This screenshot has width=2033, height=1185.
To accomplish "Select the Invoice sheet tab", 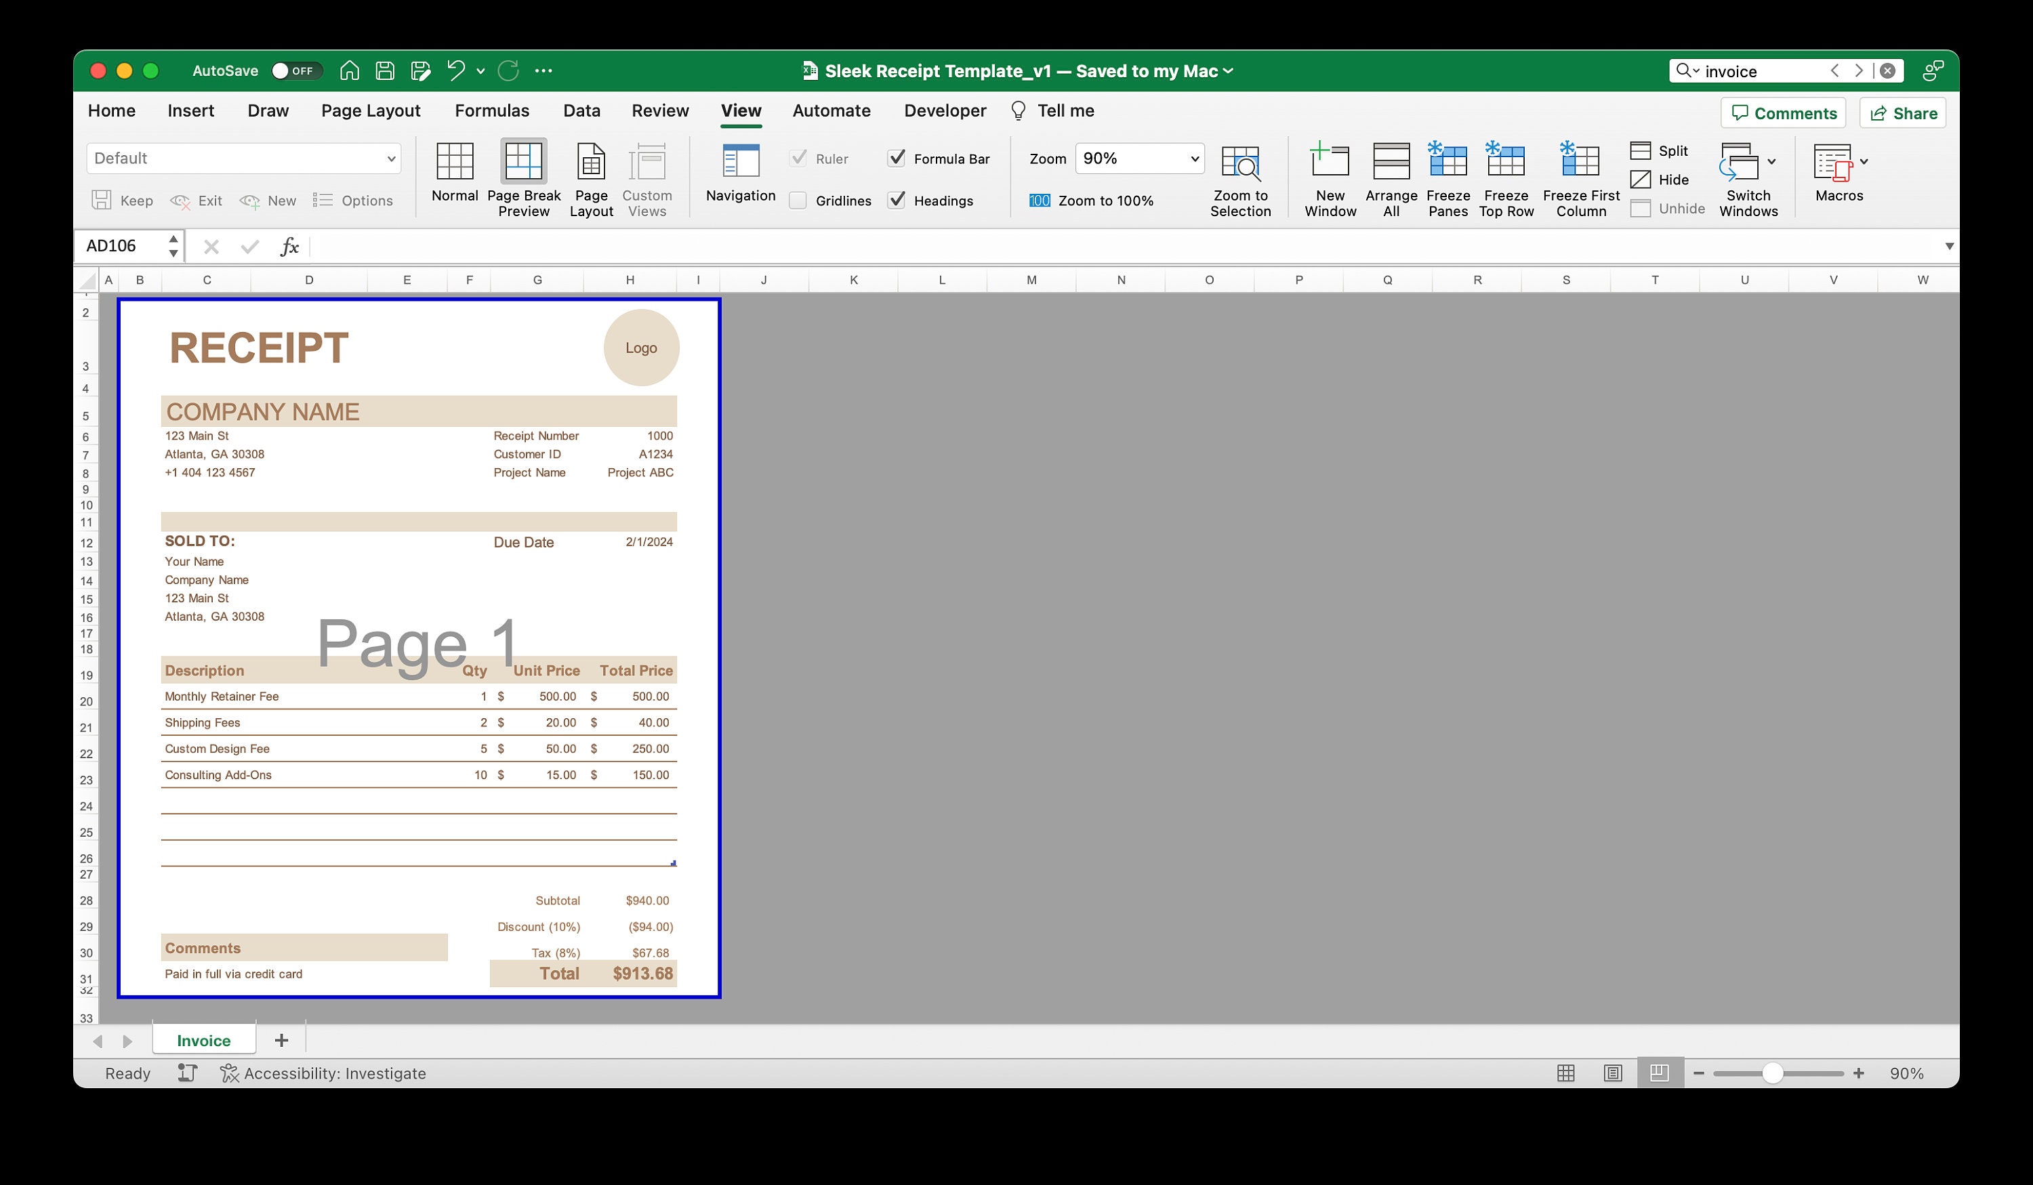I will click(203, 1040).
